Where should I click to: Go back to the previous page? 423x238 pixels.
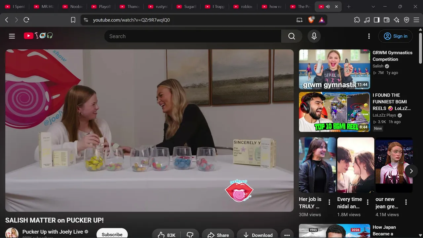point(7,20)
